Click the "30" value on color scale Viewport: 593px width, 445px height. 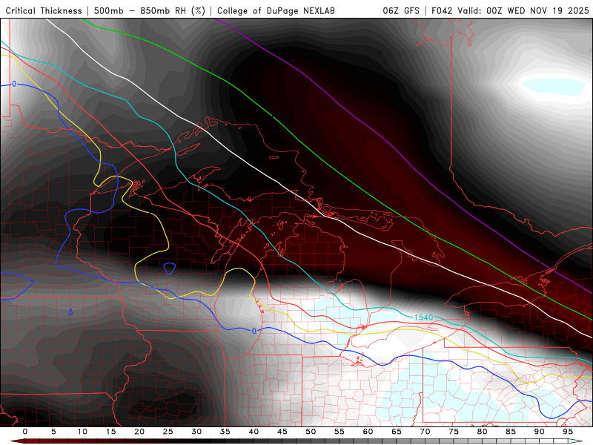pyautogui.click(x=196, y=432)
